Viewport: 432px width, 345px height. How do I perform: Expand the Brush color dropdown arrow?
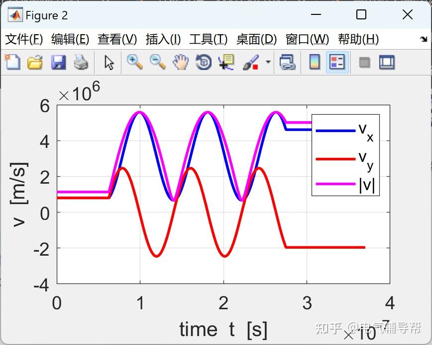[268, 62]
